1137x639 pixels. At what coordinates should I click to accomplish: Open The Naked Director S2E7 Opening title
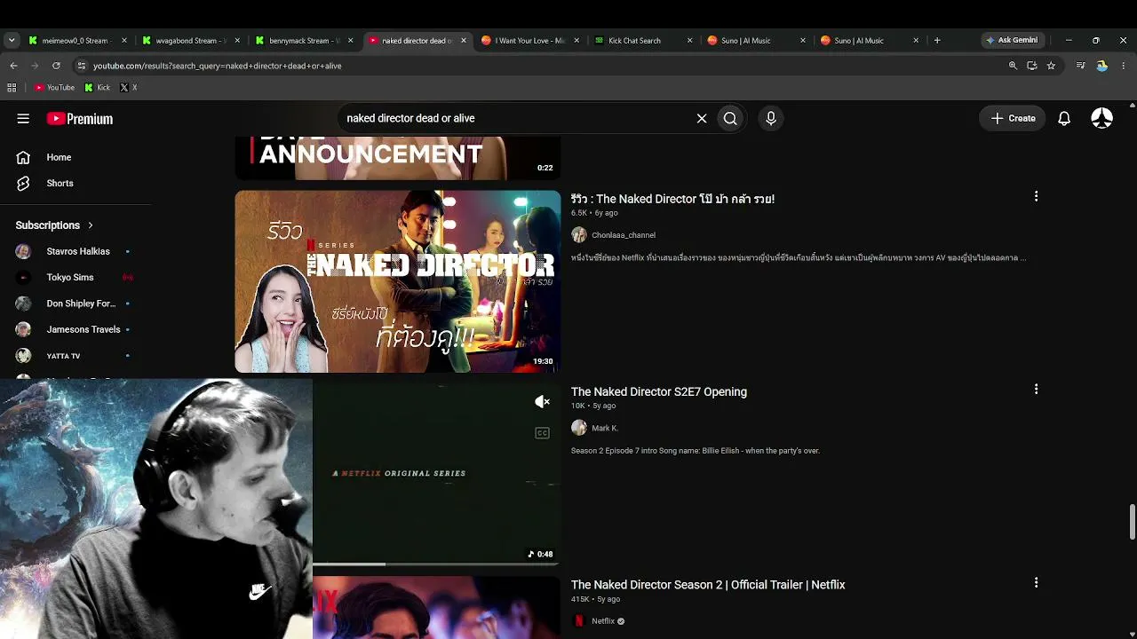tap(659, 391)
